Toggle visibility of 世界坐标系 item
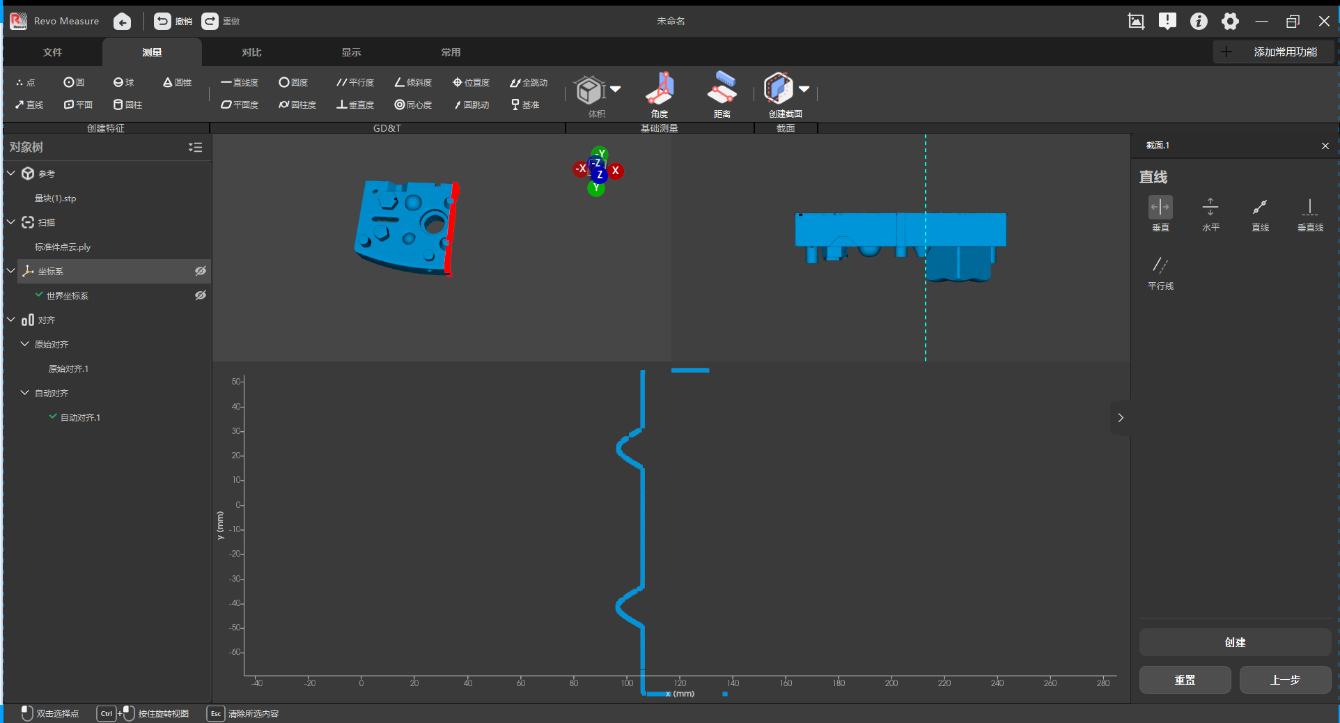Viewport: 1340px width, 723px height. [201, 295]
